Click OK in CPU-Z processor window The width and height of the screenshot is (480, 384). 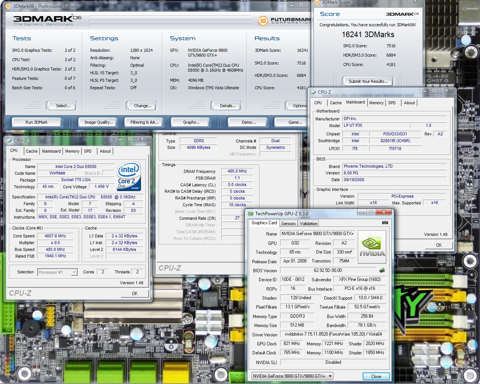[135, 294]
